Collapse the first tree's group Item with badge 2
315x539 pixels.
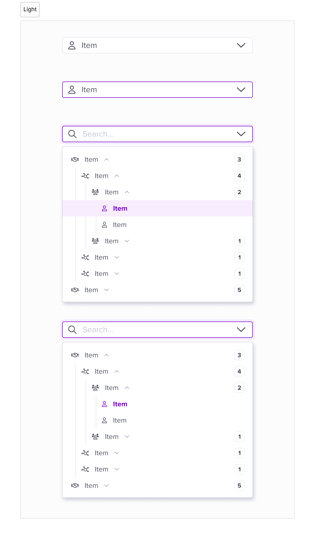[127, 192]
